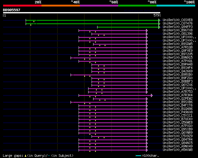Click the purple end arrowhead of A7R3K4

pyautogui.click(x=152, y=95)
